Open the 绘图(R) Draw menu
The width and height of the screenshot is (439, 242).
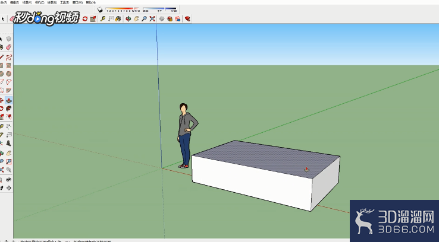point(52,2)
